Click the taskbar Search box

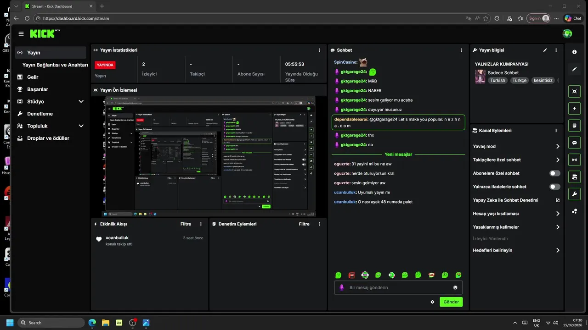pos(51,323)
